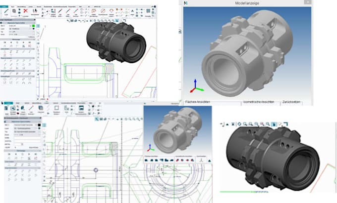Image resolution: width=337 pixels, height=203 pixels.
Task: Click the blue triangle icon, small model preview
Action: [209, 161]
